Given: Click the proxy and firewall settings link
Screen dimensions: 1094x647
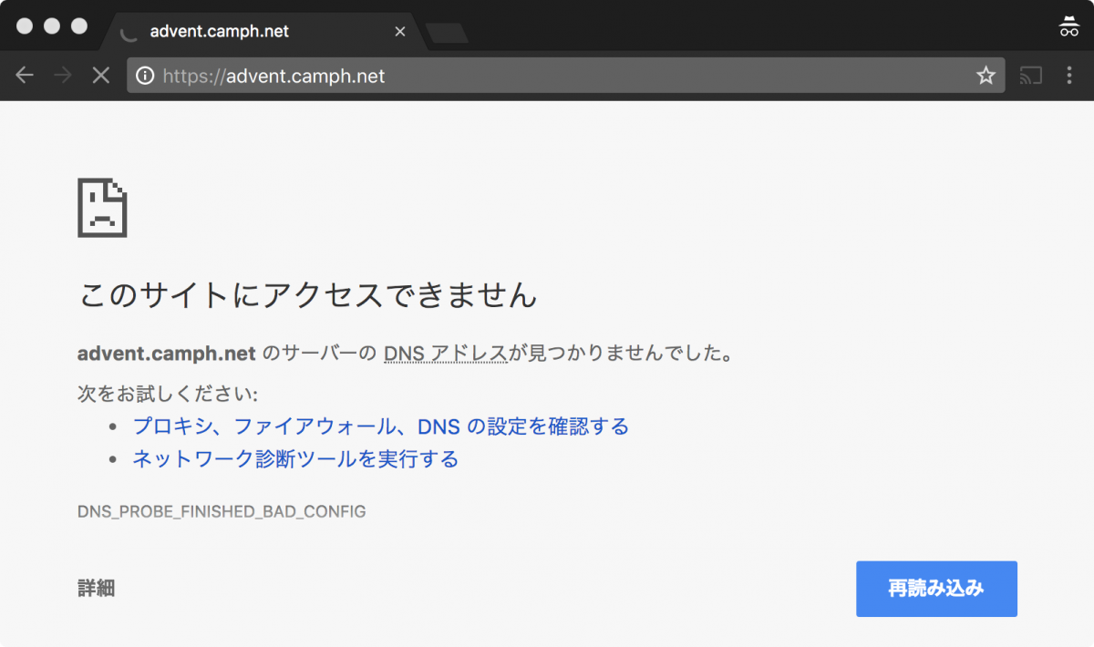Looking at the screenshot, I should (380, 426).
